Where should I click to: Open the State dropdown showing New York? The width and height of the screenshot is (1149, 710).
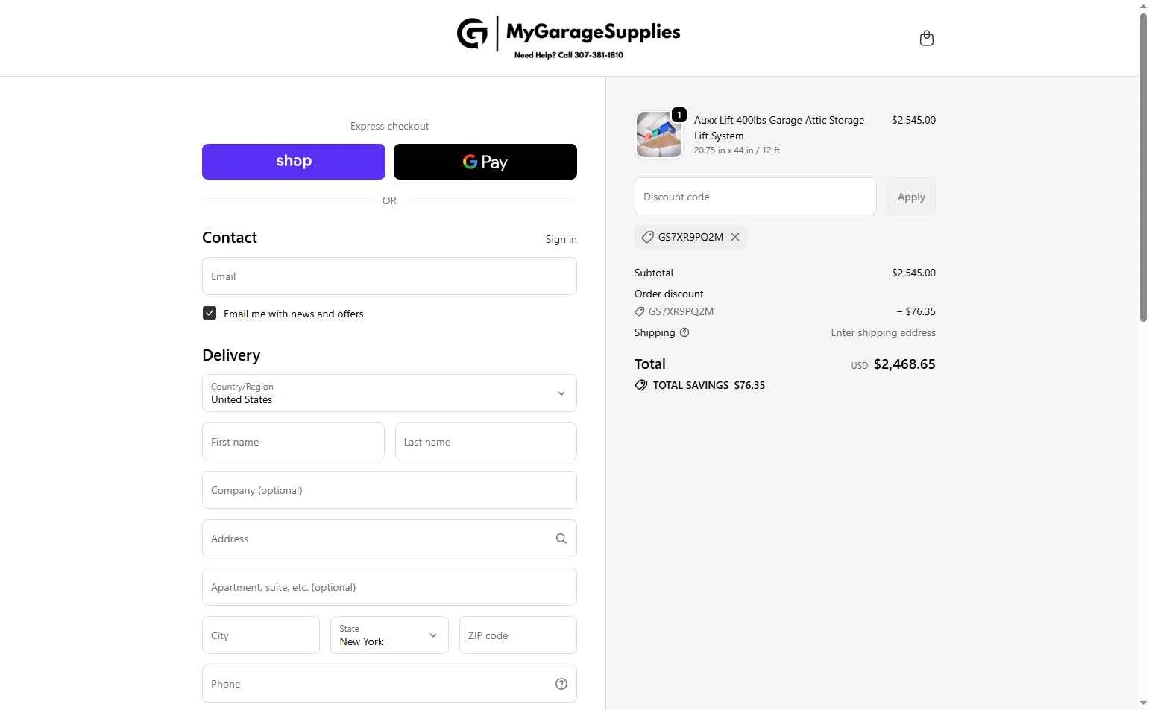(389, 635)
